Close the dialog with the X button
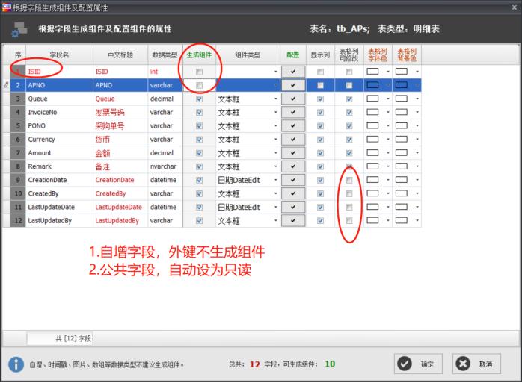Screen dimensions: 522x383 pyautogui.click(x=514, y=7)
